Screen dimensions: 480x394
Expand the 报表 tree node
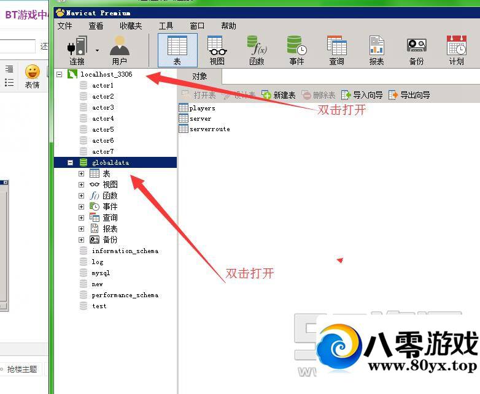coord(81,229)
